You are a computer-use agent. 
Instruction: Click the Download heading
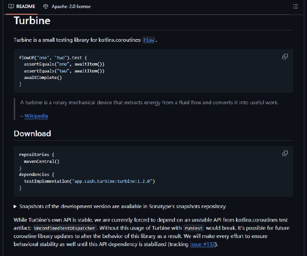32,134
